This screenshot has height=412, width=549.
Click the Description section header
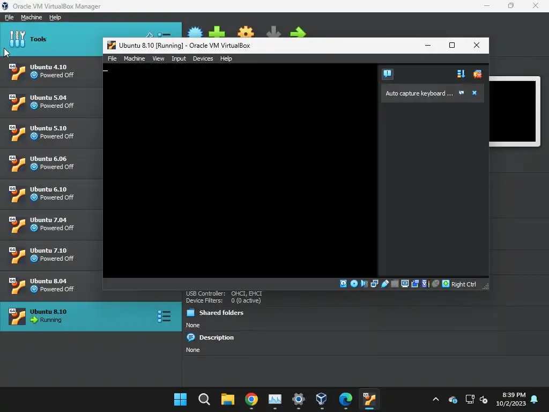216,337
